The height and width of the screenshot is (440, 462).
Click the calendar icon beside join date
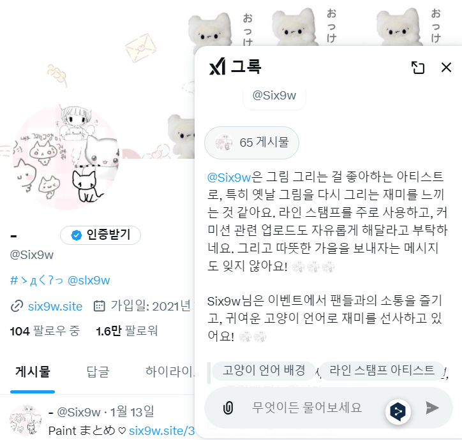(99, 306)
